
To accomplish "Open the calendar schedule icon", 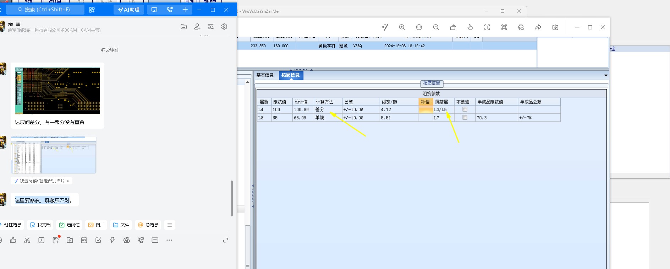I will point(84,240).
